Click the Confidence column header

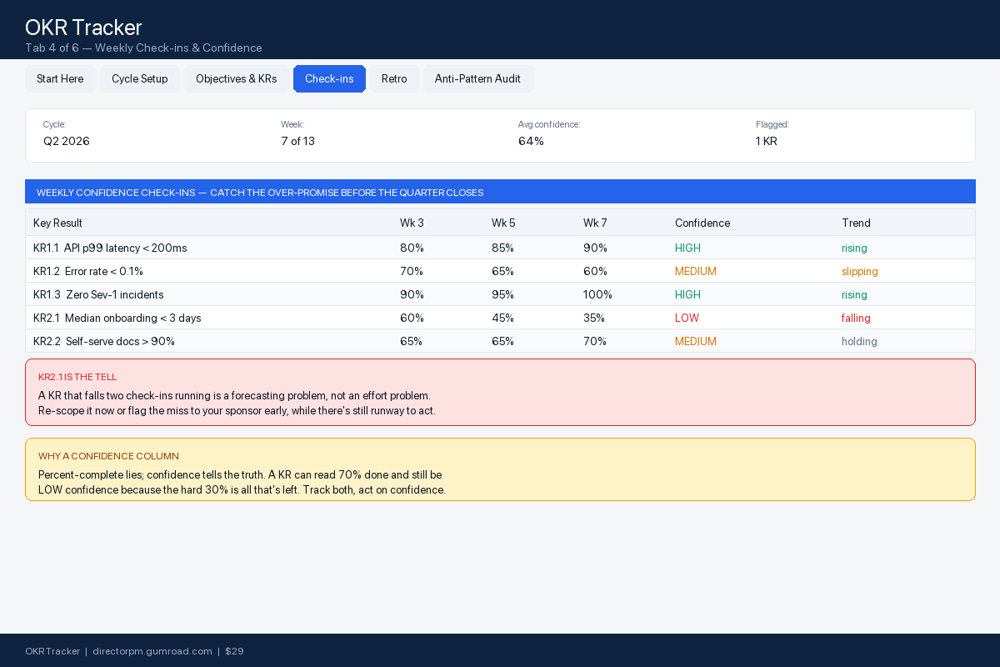coord(702,223)
